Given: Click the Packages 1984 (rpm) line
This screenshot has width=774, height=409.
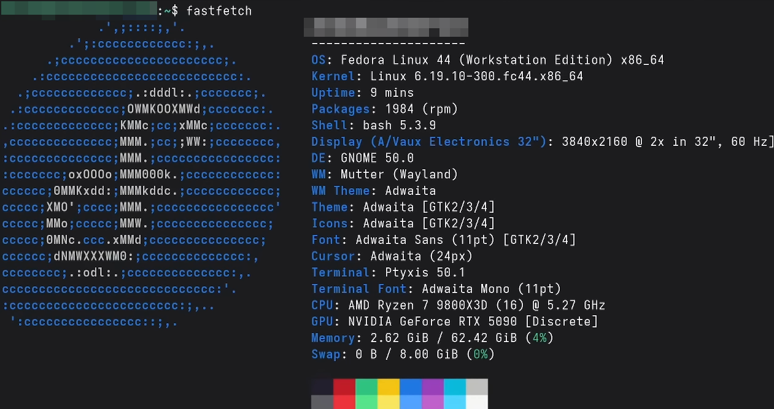Looking at the screenshot, I should click(x=385, y=109).
